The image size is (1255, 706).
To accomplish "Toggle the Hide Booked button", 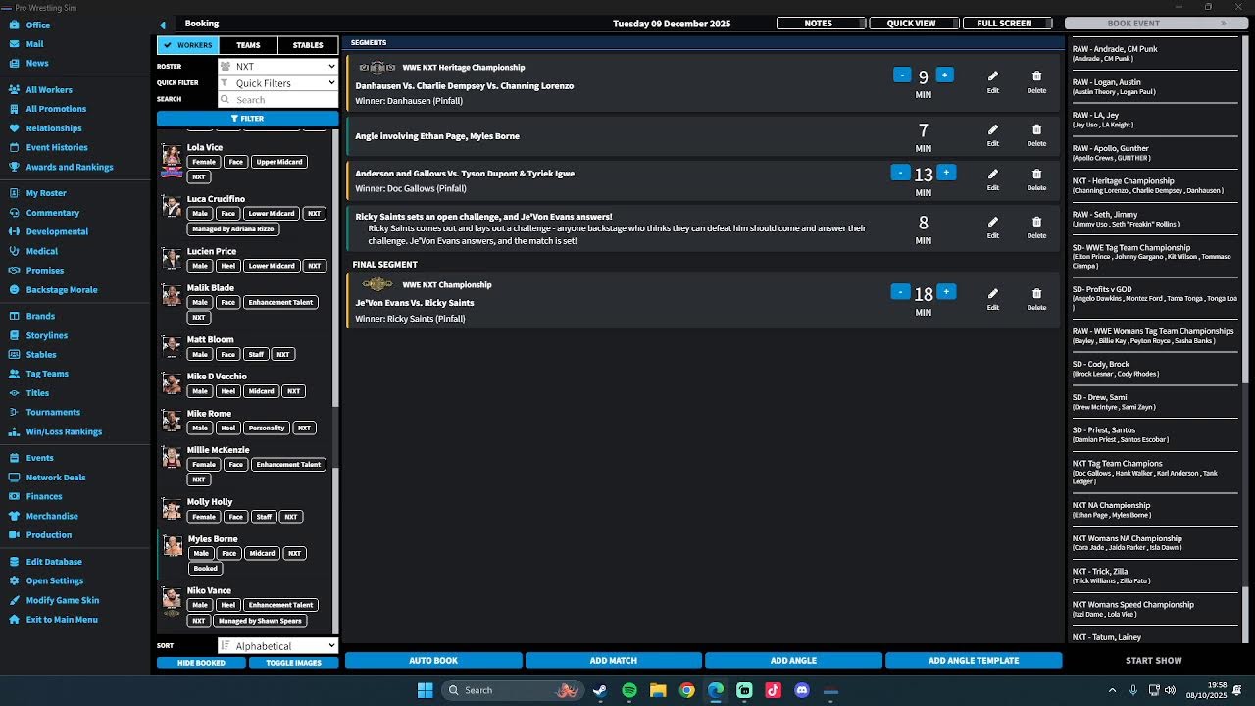I will click(x=201, y=663).
